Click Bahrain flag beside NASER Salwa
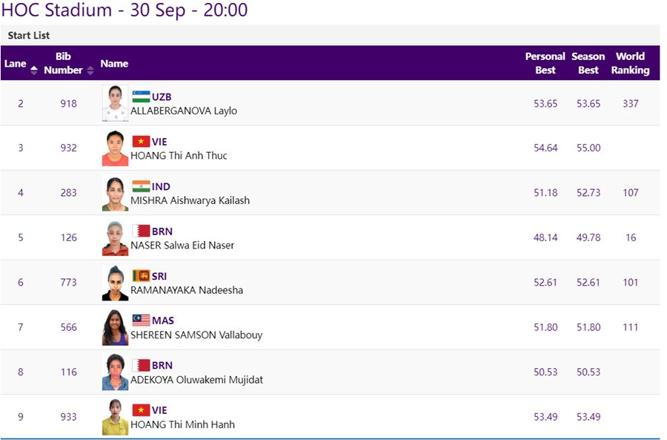This screenshot has width=667, height=440. [141, 232]
